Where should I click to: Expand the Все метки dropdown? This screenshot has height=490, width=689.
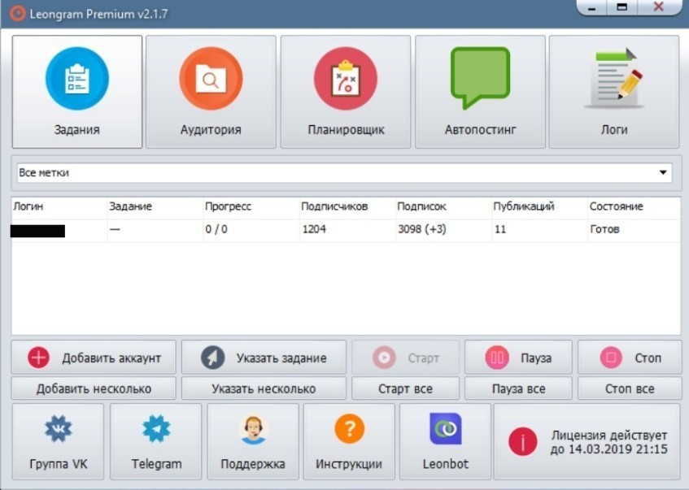[x=345, y=172]
